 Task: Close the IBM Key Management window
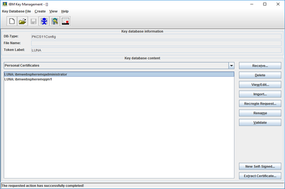(278, 4)
